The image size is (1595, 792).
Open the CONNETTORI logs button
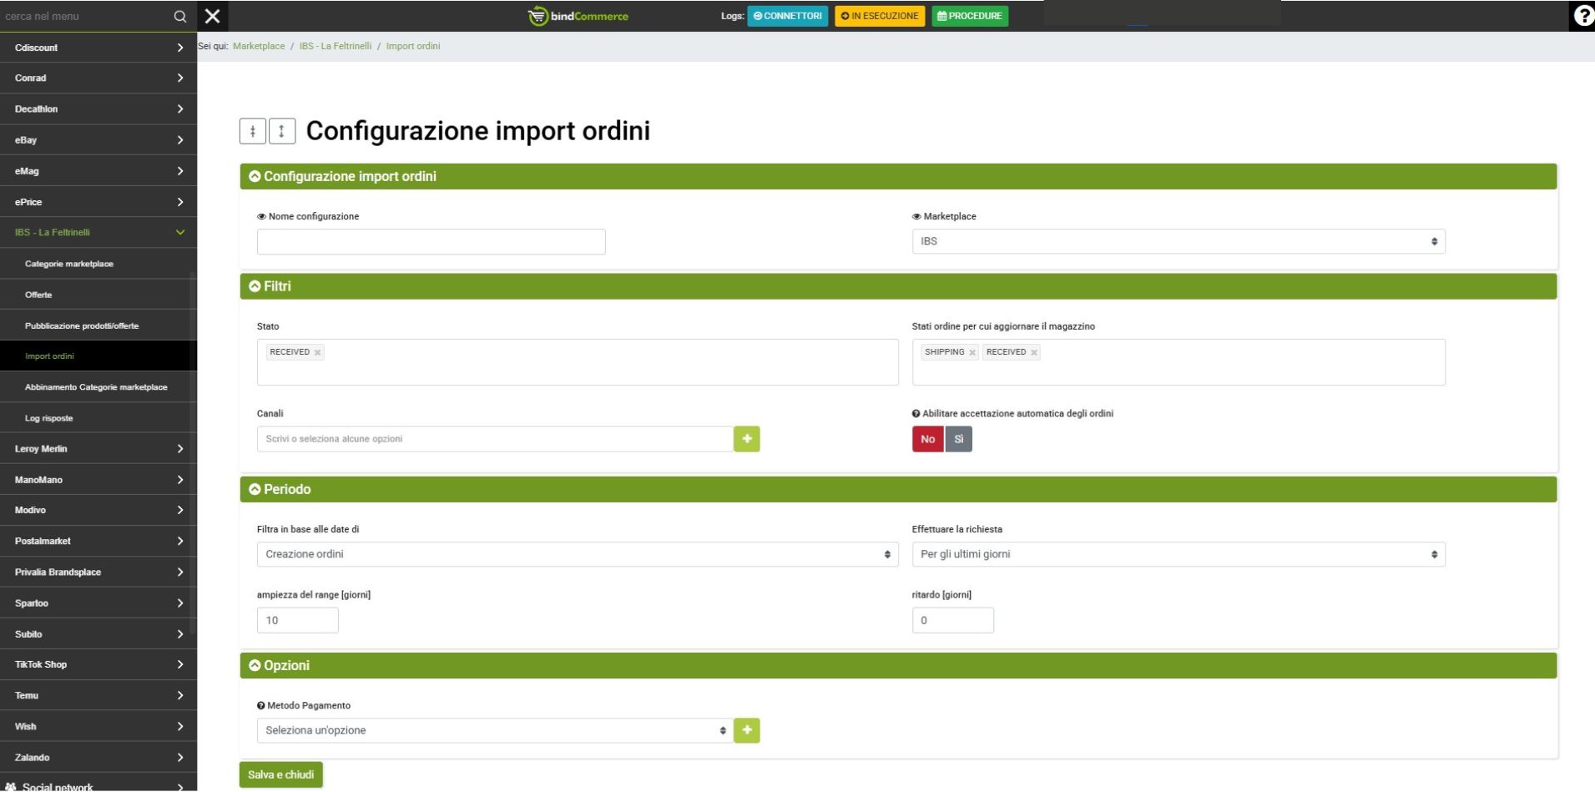(787, 16)
